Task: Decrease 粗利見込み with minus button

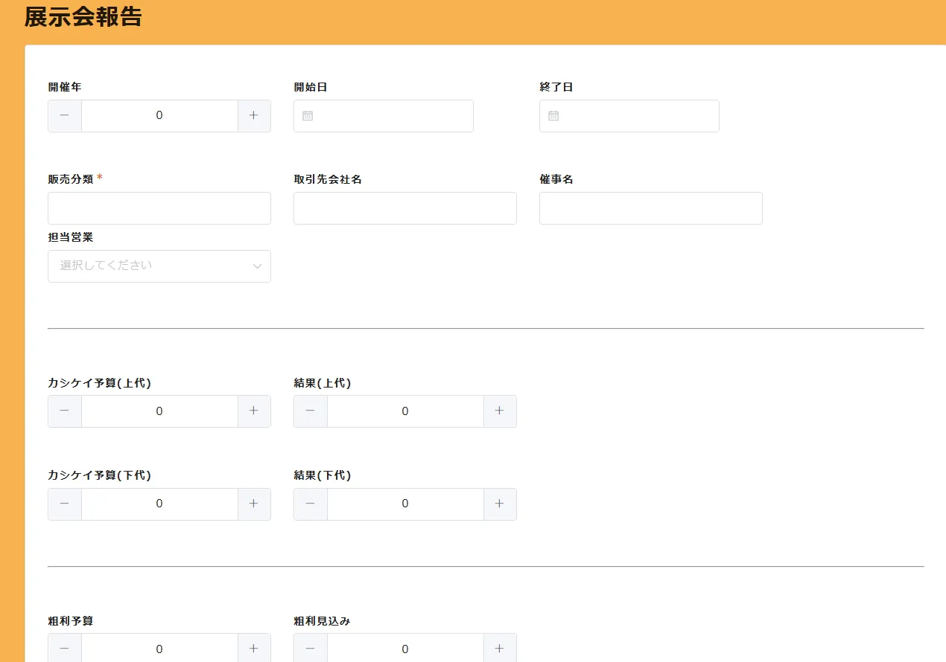Action: point(311,648)
